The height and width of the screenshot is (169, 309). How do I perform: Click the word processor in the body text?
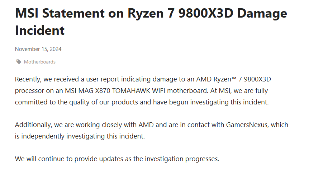tap(29, 91)
